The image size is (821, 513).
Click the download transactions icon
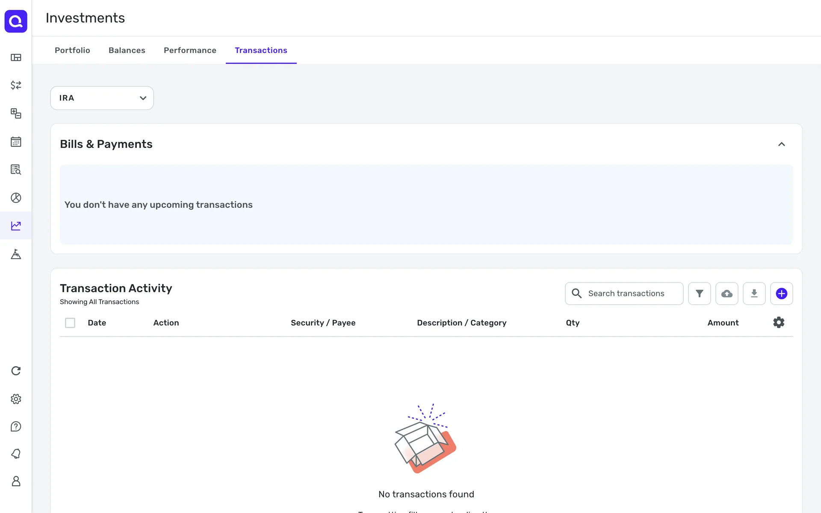pyautogui.click(x=754, y=293)
